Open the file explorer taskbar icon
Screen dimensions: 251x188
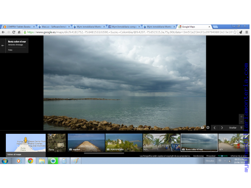42,161
